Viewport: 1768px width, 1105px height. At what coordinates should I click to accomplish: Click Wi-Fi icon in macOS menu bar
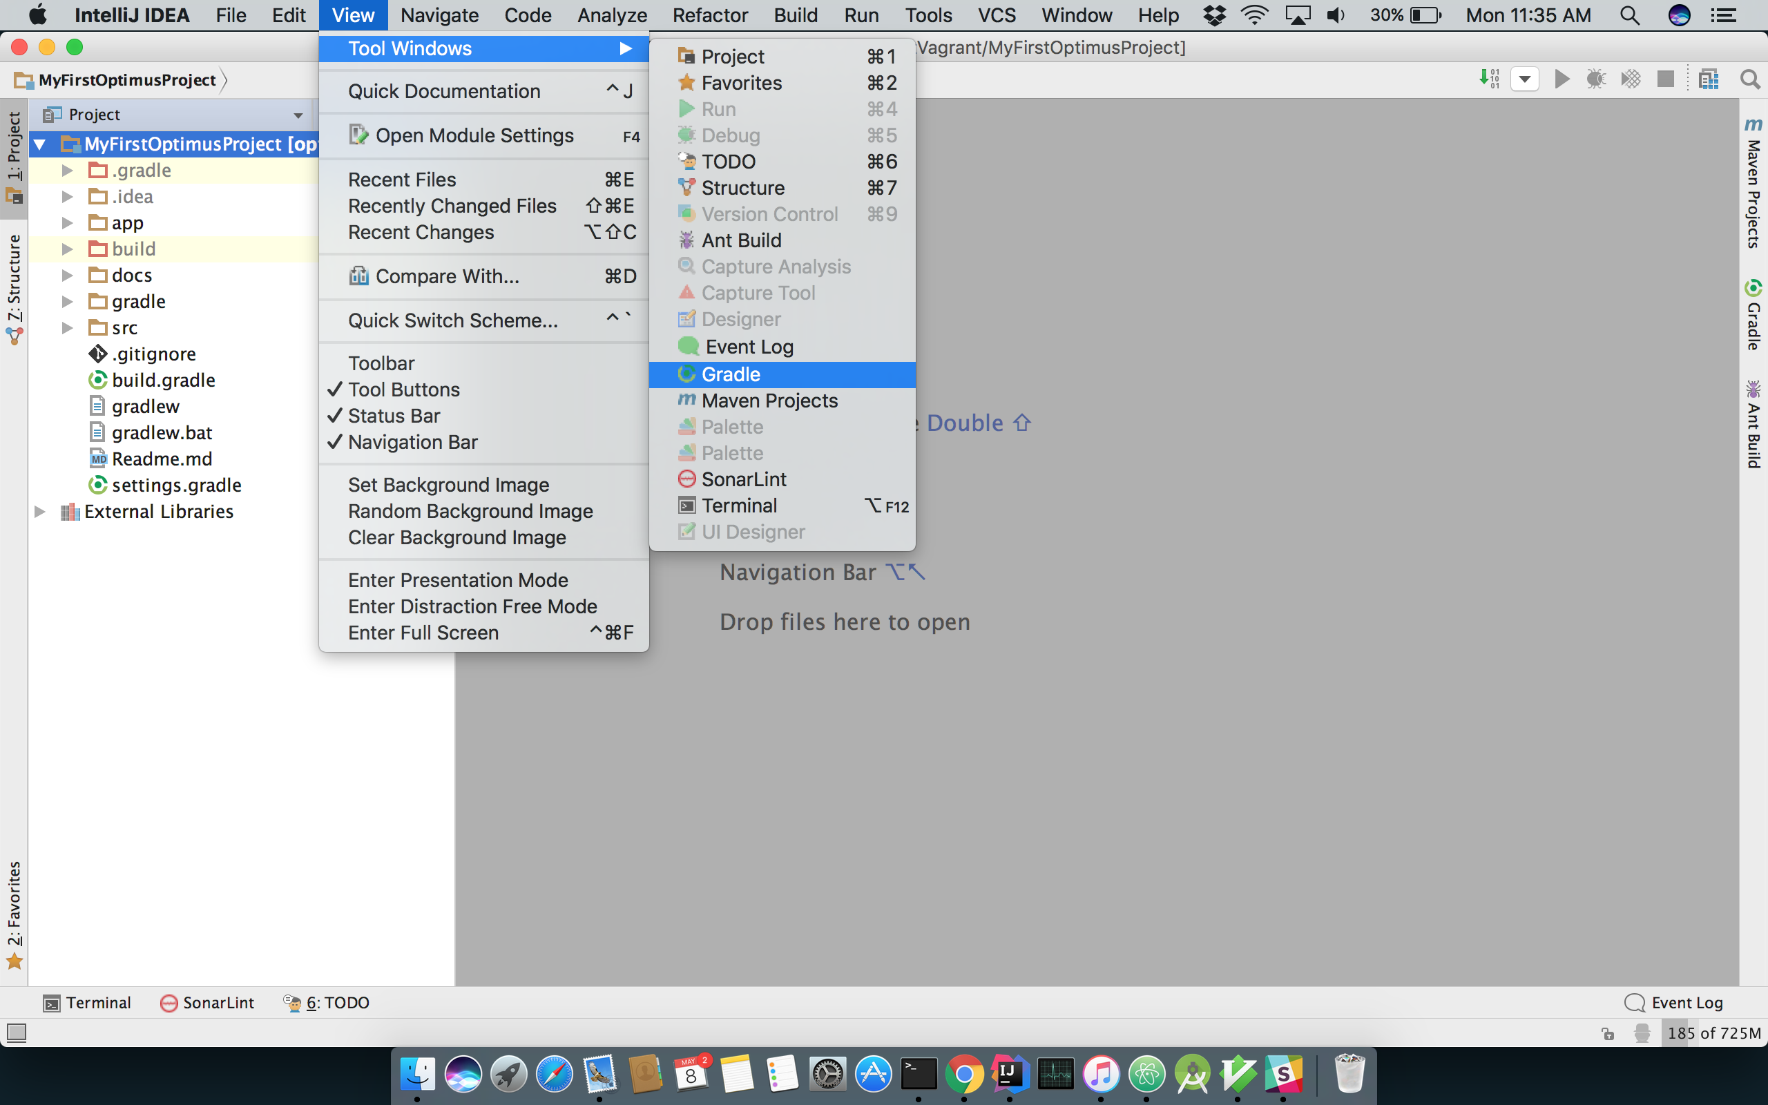tap(1253, 15)
